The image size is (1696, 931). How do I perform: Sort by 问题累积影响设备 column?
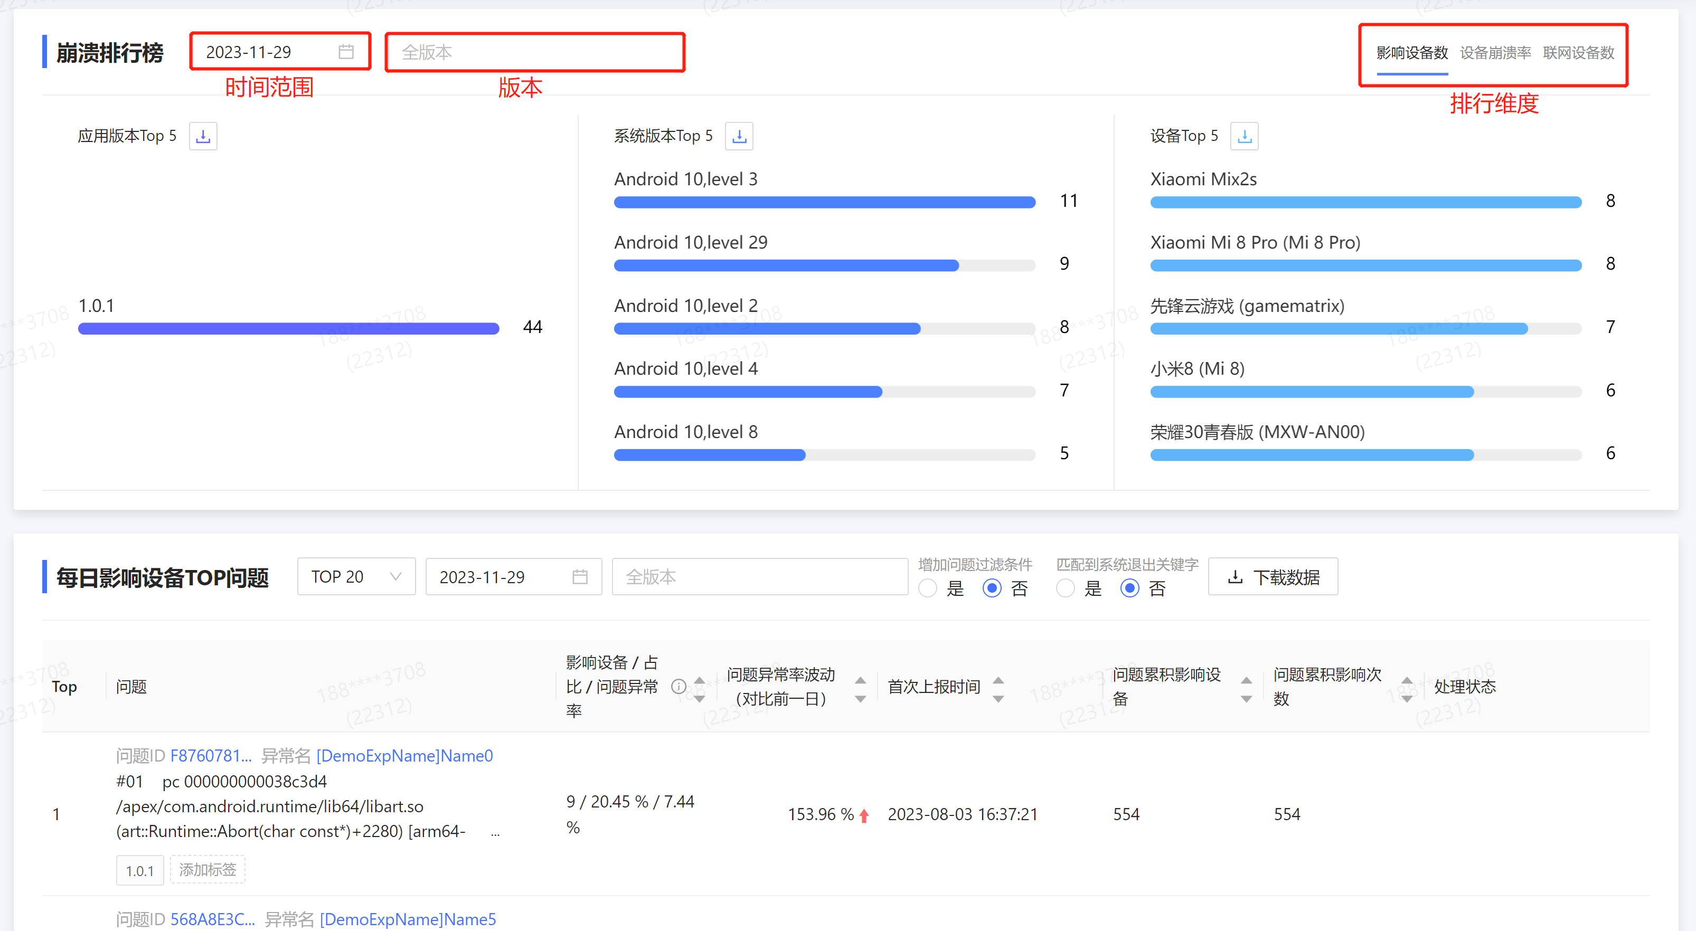(1246, 689)
